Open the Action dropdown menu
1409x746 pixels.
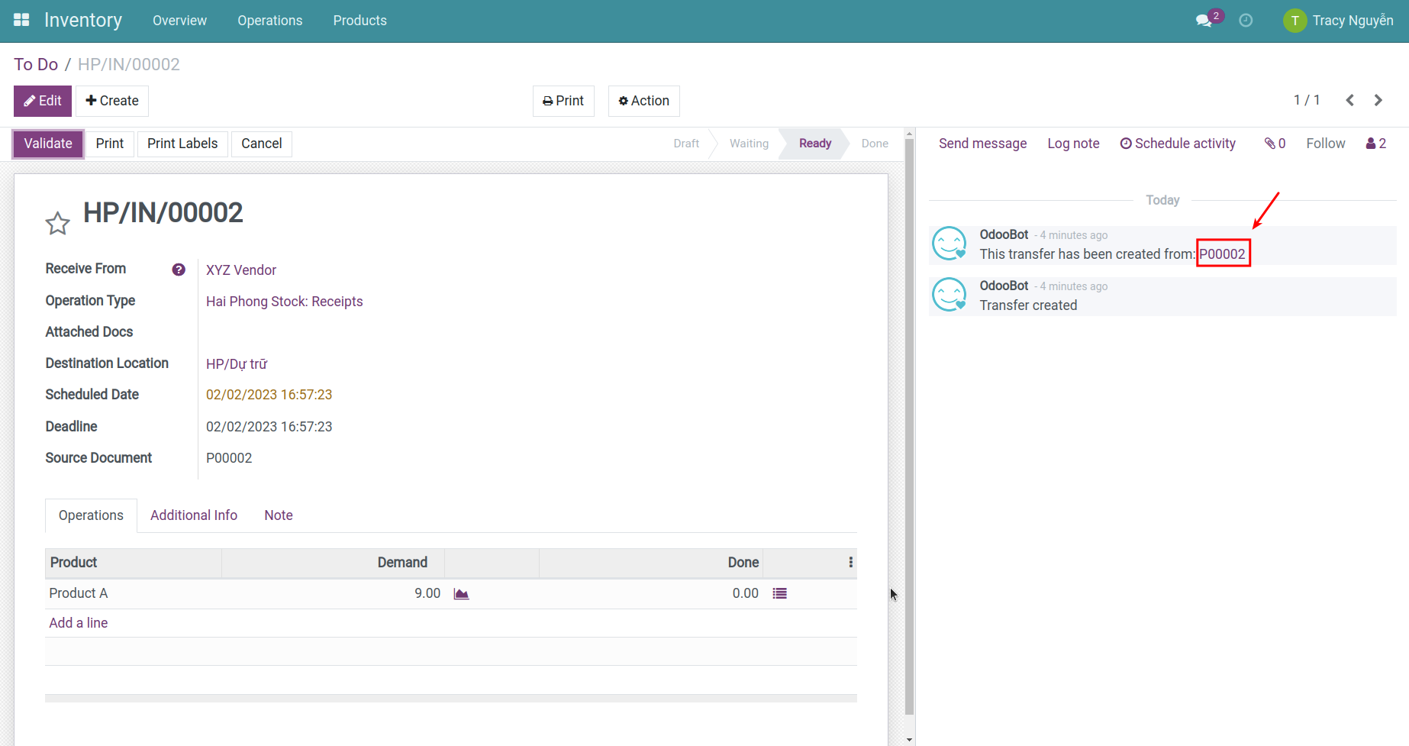click(x=643, y=101)
